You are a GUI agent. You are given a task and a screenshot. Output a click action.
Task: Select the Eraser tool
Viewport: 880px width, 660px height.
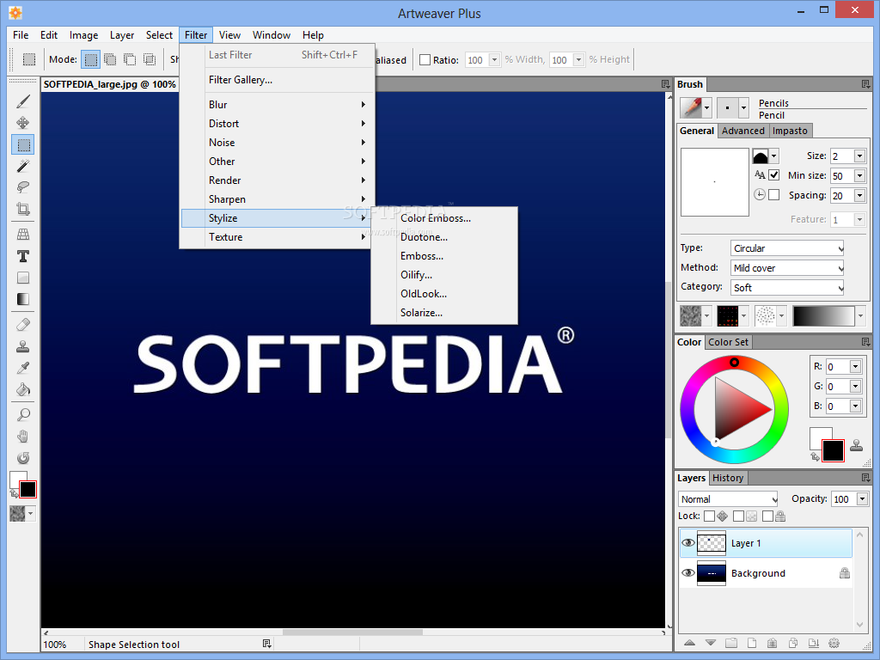(23, 325)
